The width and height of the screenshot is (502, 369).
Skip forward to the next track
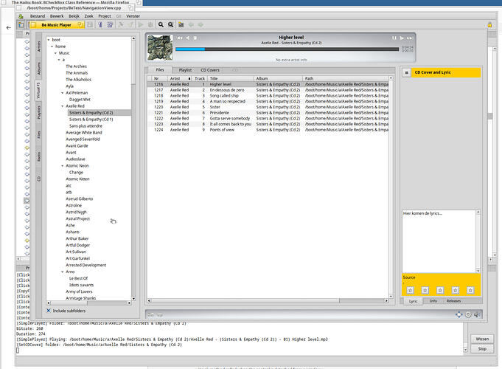[409, 38]
